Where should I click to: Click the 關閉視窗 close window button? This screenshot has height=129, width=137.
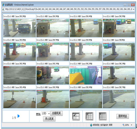click(122, 116)
